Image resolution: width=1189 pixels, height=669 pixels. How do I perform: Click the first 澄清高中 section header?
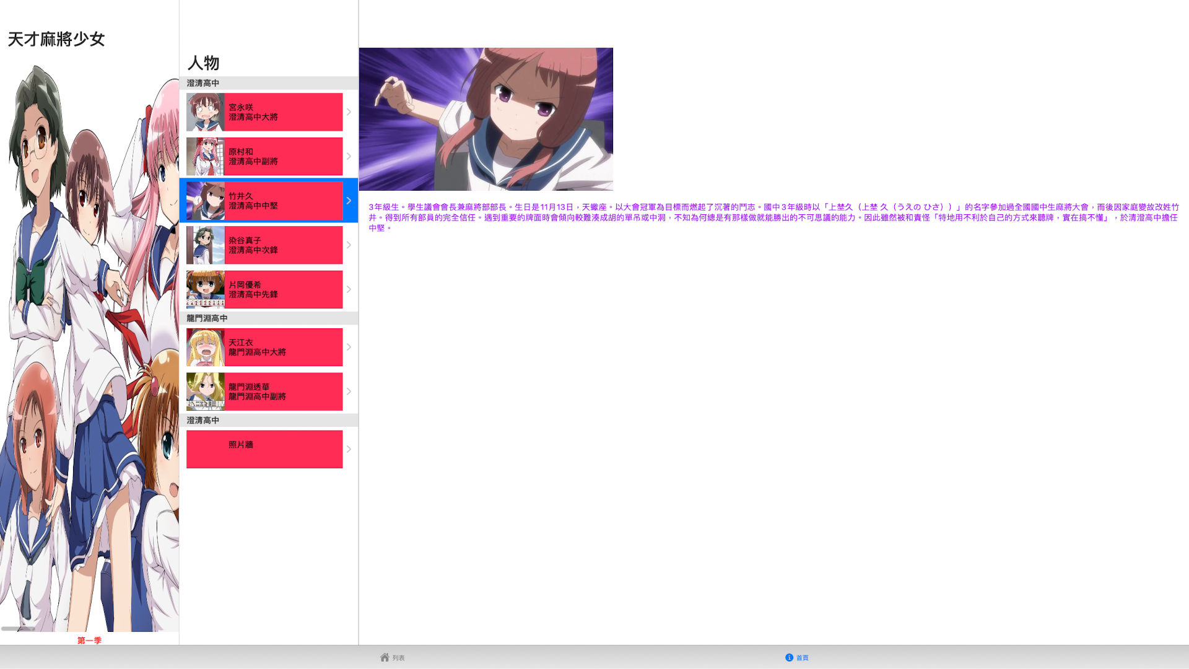coord(269,83)
